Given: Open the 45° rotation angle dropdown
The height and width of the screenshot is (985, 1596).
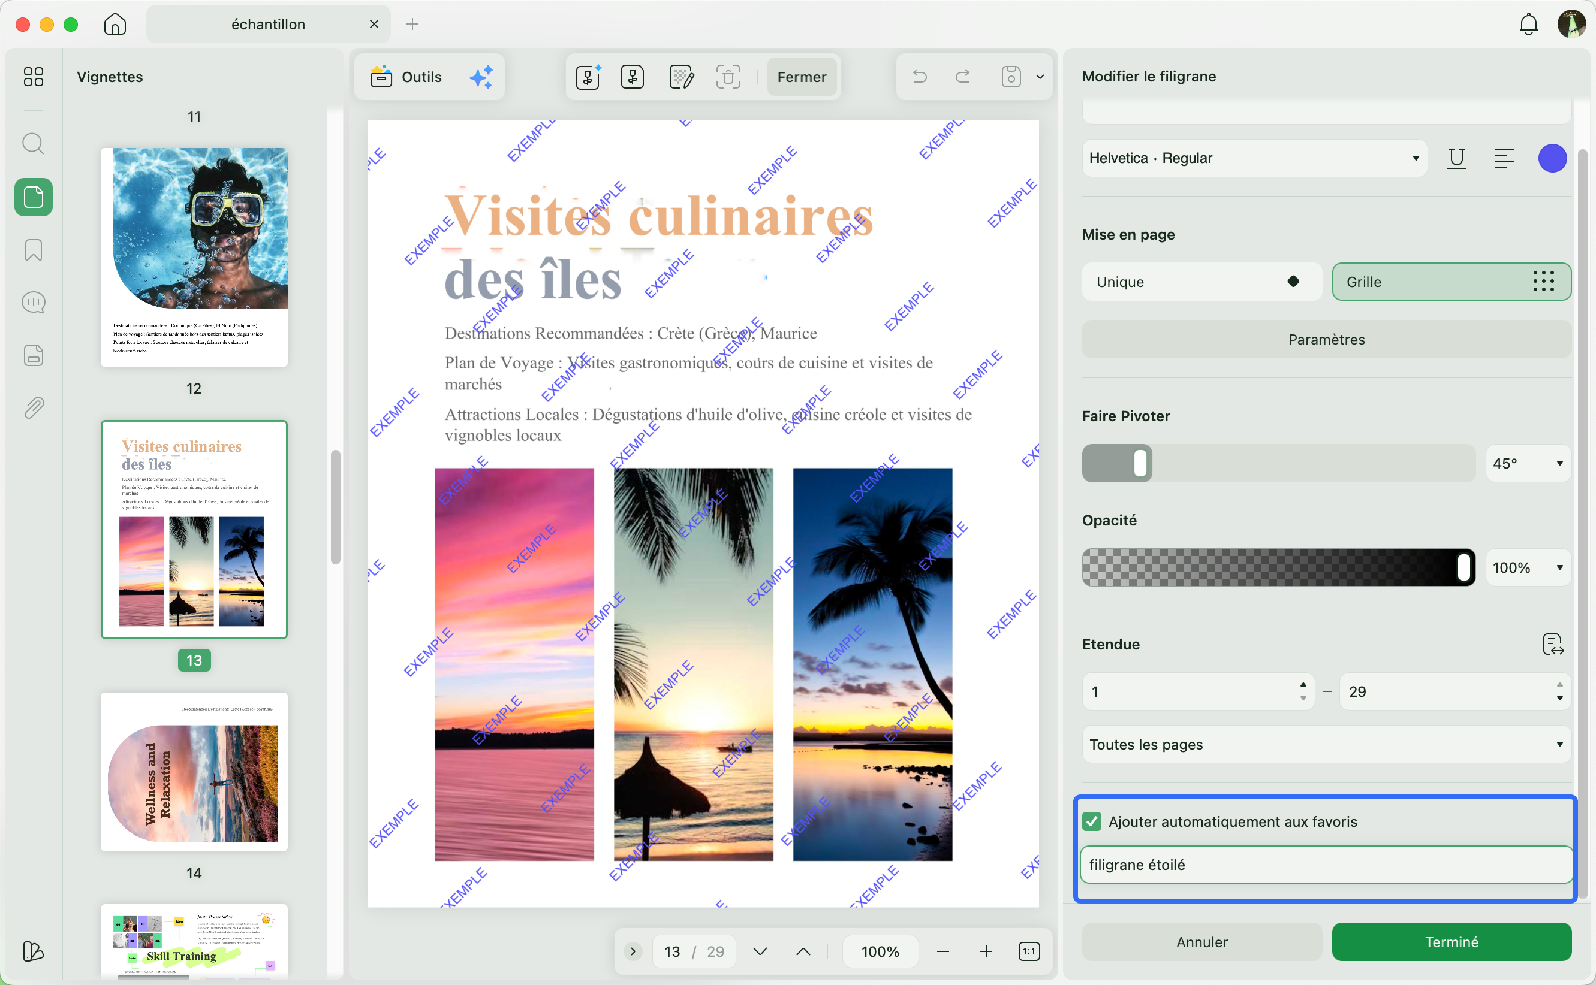Looking at the screenshot, I should (1528, 463).
